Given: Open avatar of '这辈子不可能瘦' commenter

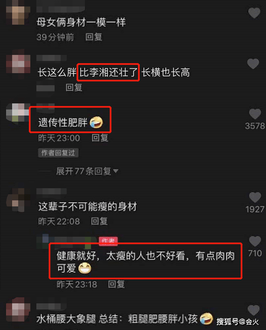Looking at the screenshot, I should 18,200.
